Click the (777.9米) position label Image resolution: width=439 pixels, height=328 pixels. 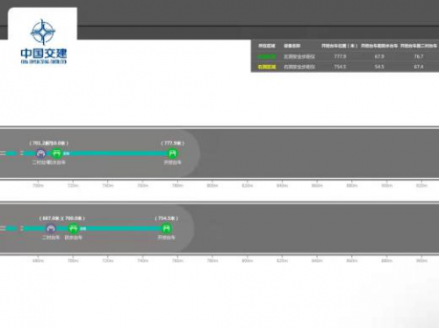[x=172, y=143]
